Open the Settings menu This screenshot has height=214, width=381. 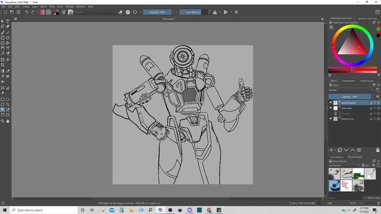pyautogui.click(x=70, y=7)
